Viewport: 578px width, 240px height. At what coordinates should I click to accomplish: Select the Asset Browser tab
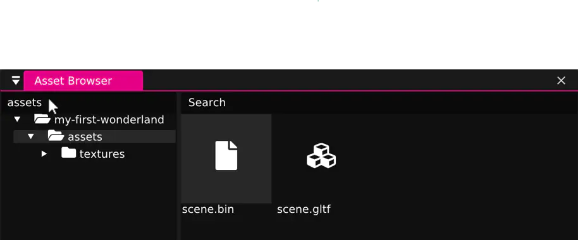(x=83, y=81)
